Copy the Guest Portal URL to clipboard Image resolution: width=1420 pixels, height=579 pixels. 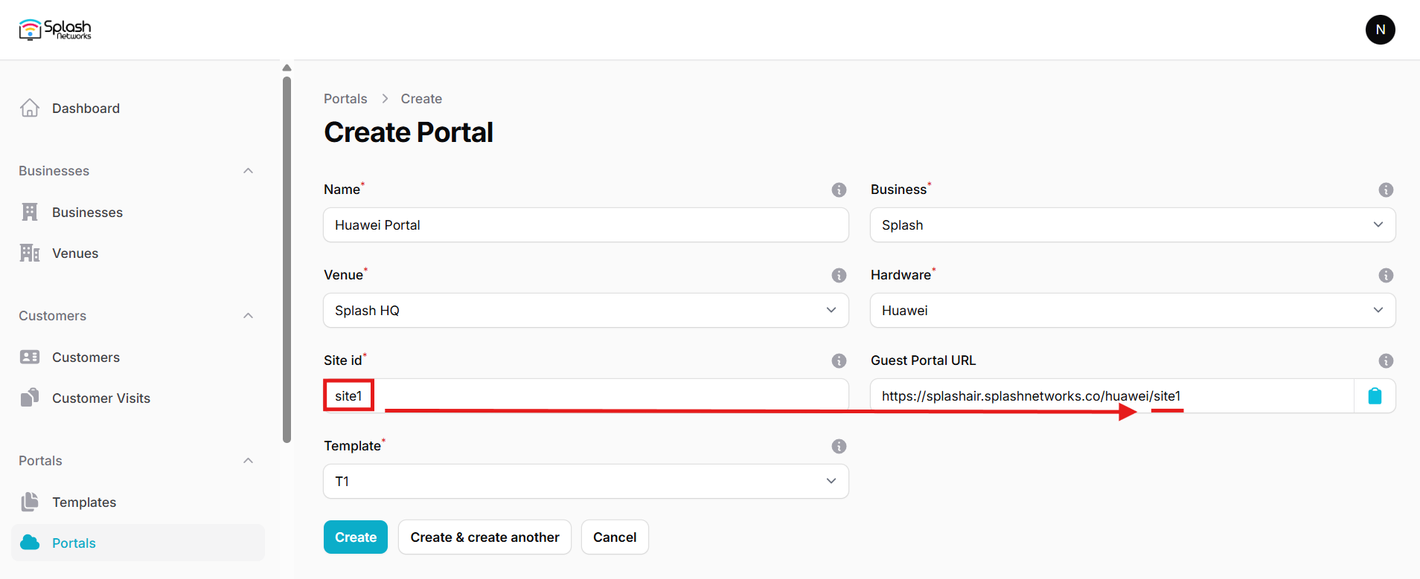coord(1375,396)
